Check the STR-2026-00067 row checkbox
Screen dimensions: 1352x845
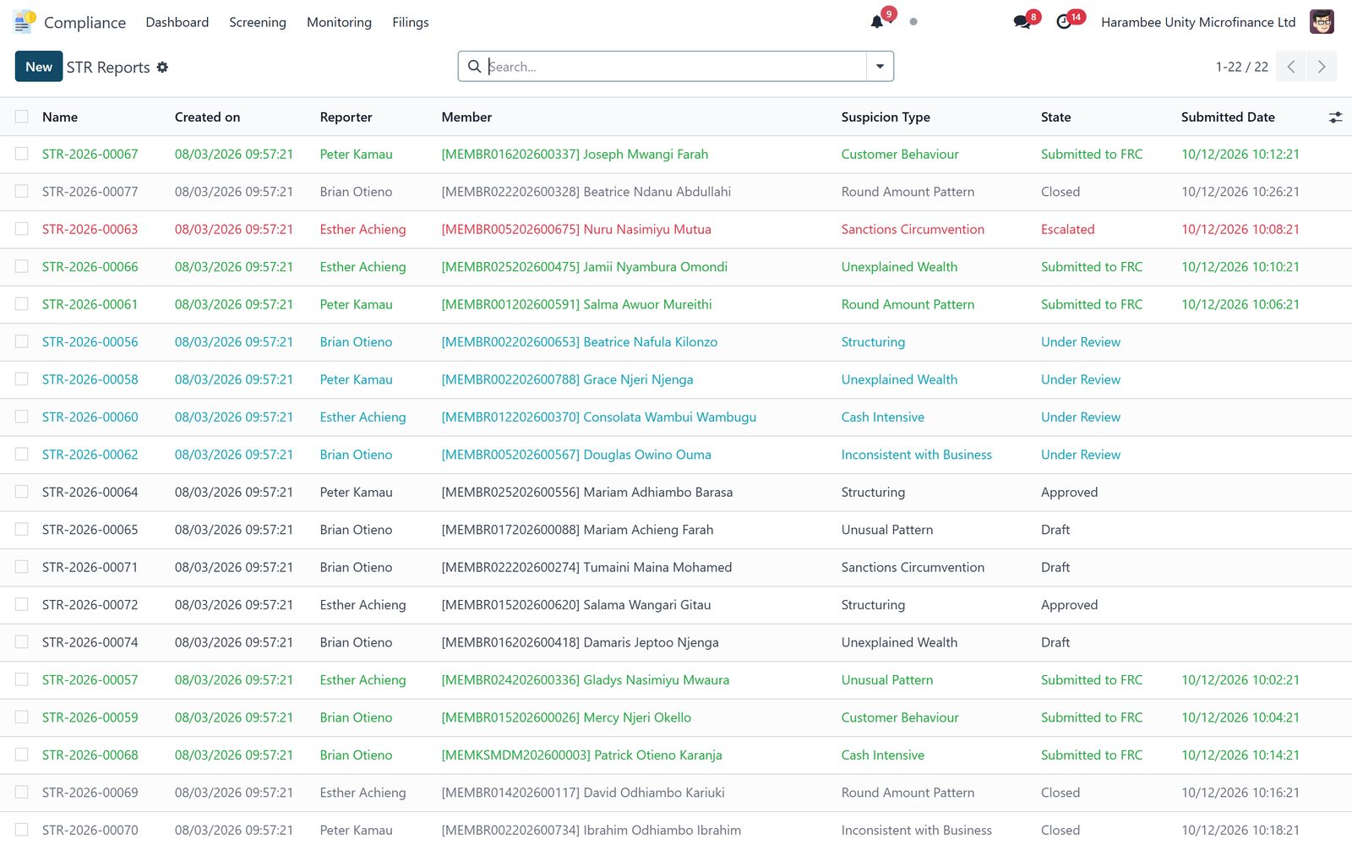pos(22,154)
